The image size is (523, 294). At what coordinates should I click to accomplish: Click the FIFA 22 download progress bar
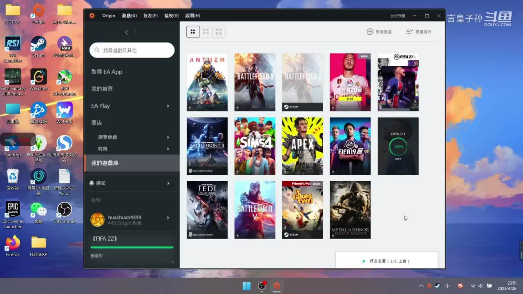click(132, 247)
